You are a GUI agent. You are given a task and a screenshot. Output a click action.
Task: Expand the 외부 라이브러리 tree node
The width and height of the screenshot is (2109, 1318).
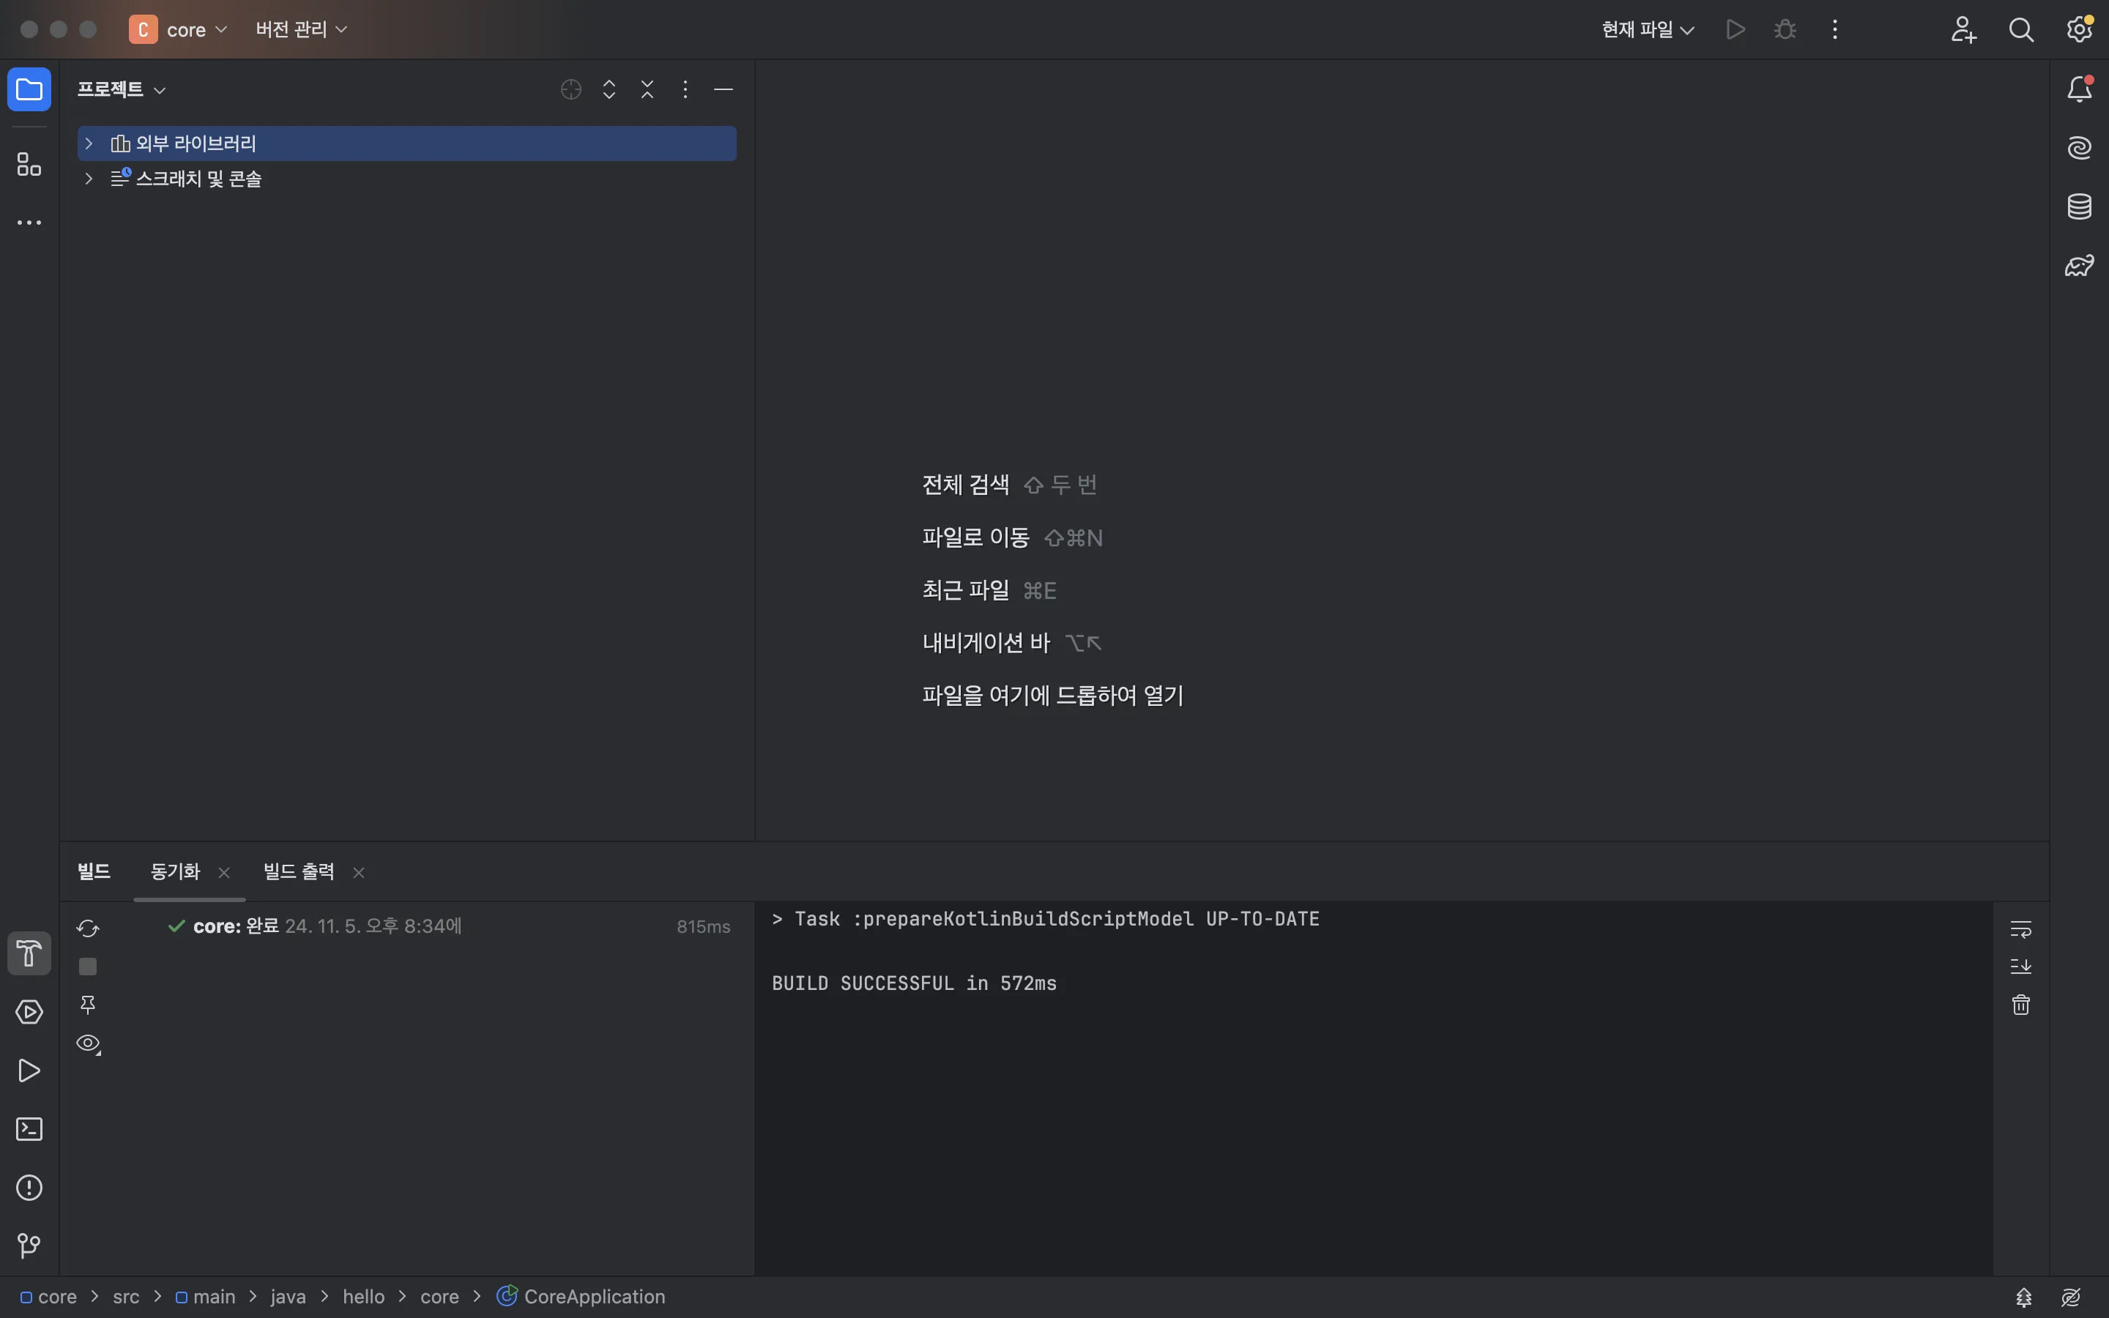[x=88, y=143]
